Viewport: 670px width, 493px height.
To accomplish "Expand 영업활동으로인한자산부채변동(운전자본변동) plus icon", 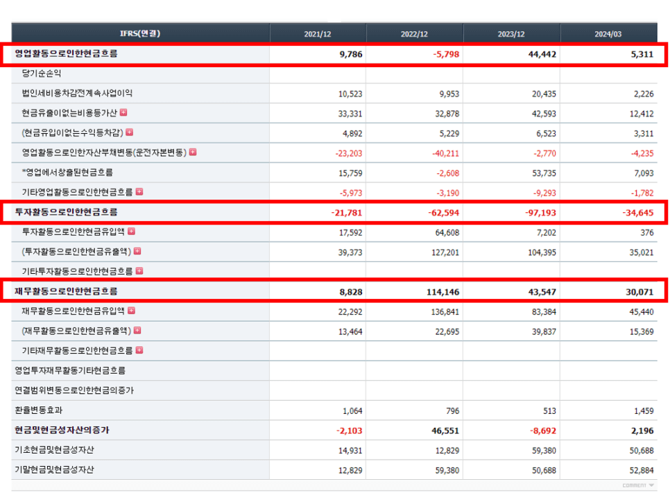I will coord(193,152).
